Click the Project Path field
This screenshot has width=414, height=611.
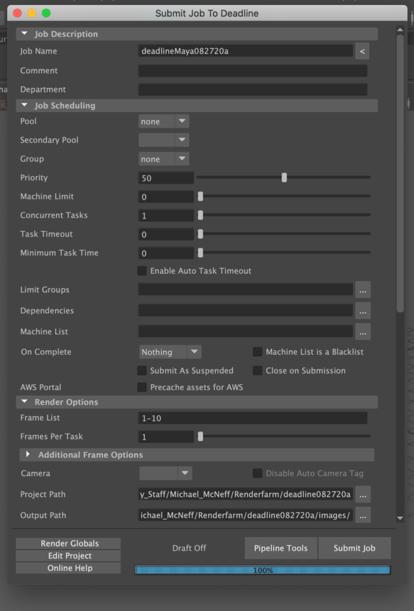click(x=246, y=495)
